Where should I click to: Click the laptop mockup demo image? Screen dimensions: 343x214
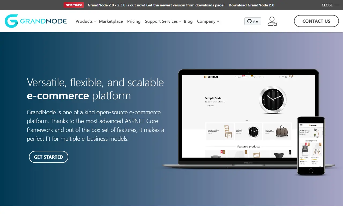click(248, 119)
